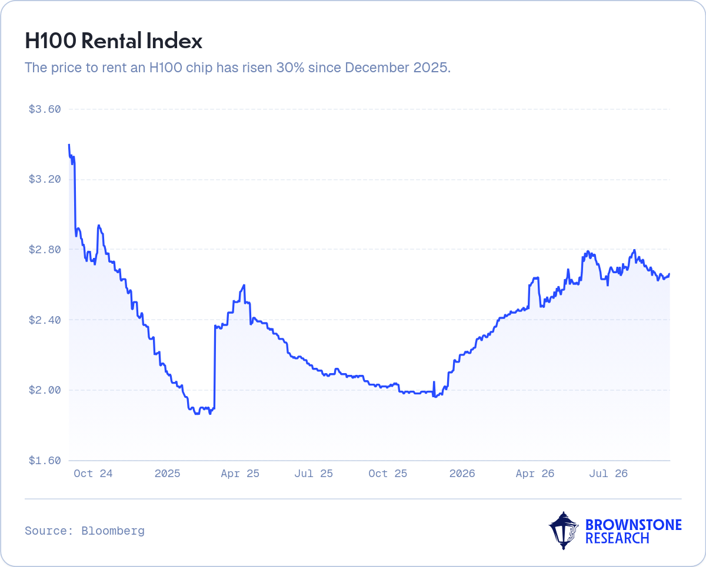Click the Jul 26 x-axis label
Viewport: 706px width, 567px height.
608,474
